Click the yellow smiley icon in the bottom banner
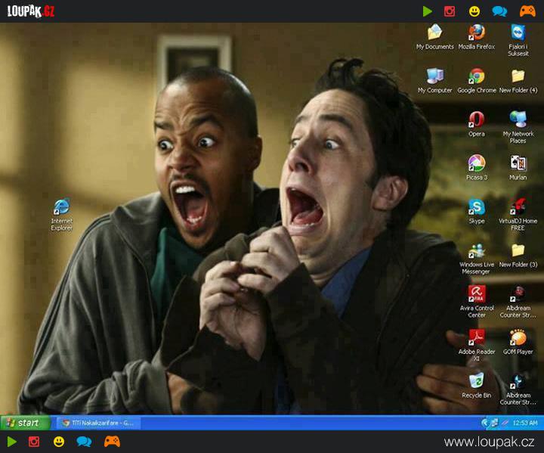The image size is (544, 453). pyautogui.click(x=59, y=442)
